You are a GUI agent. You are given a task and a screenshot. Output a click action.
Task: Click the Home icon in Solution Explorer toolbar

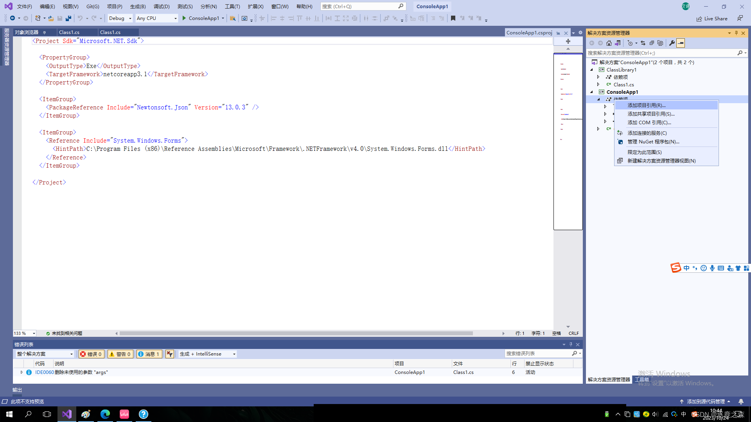[x=609, y=43]
